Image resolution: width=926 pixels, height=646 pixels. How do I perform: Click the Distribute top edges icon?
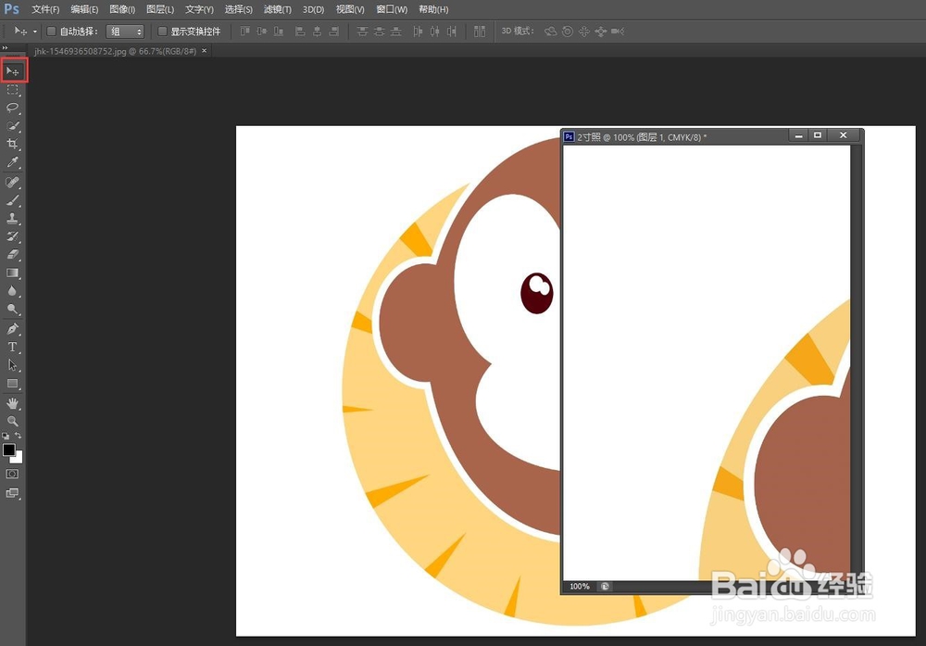tap(363, 32)
